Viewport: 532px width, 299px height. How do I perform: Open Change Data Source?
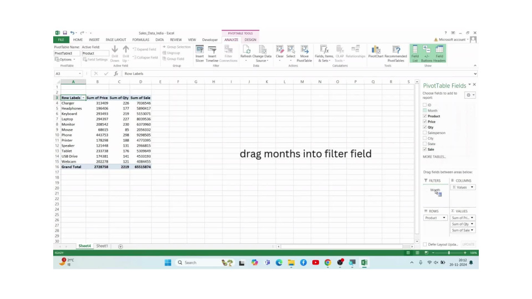262,54
